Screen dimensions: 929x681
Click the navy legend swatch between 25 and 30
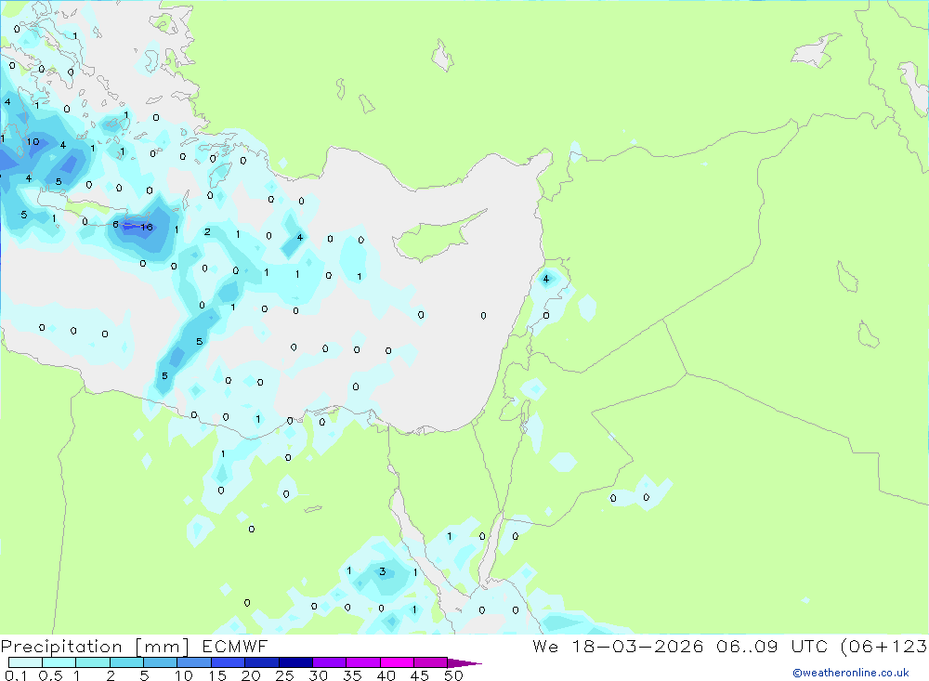coord(295,662)
